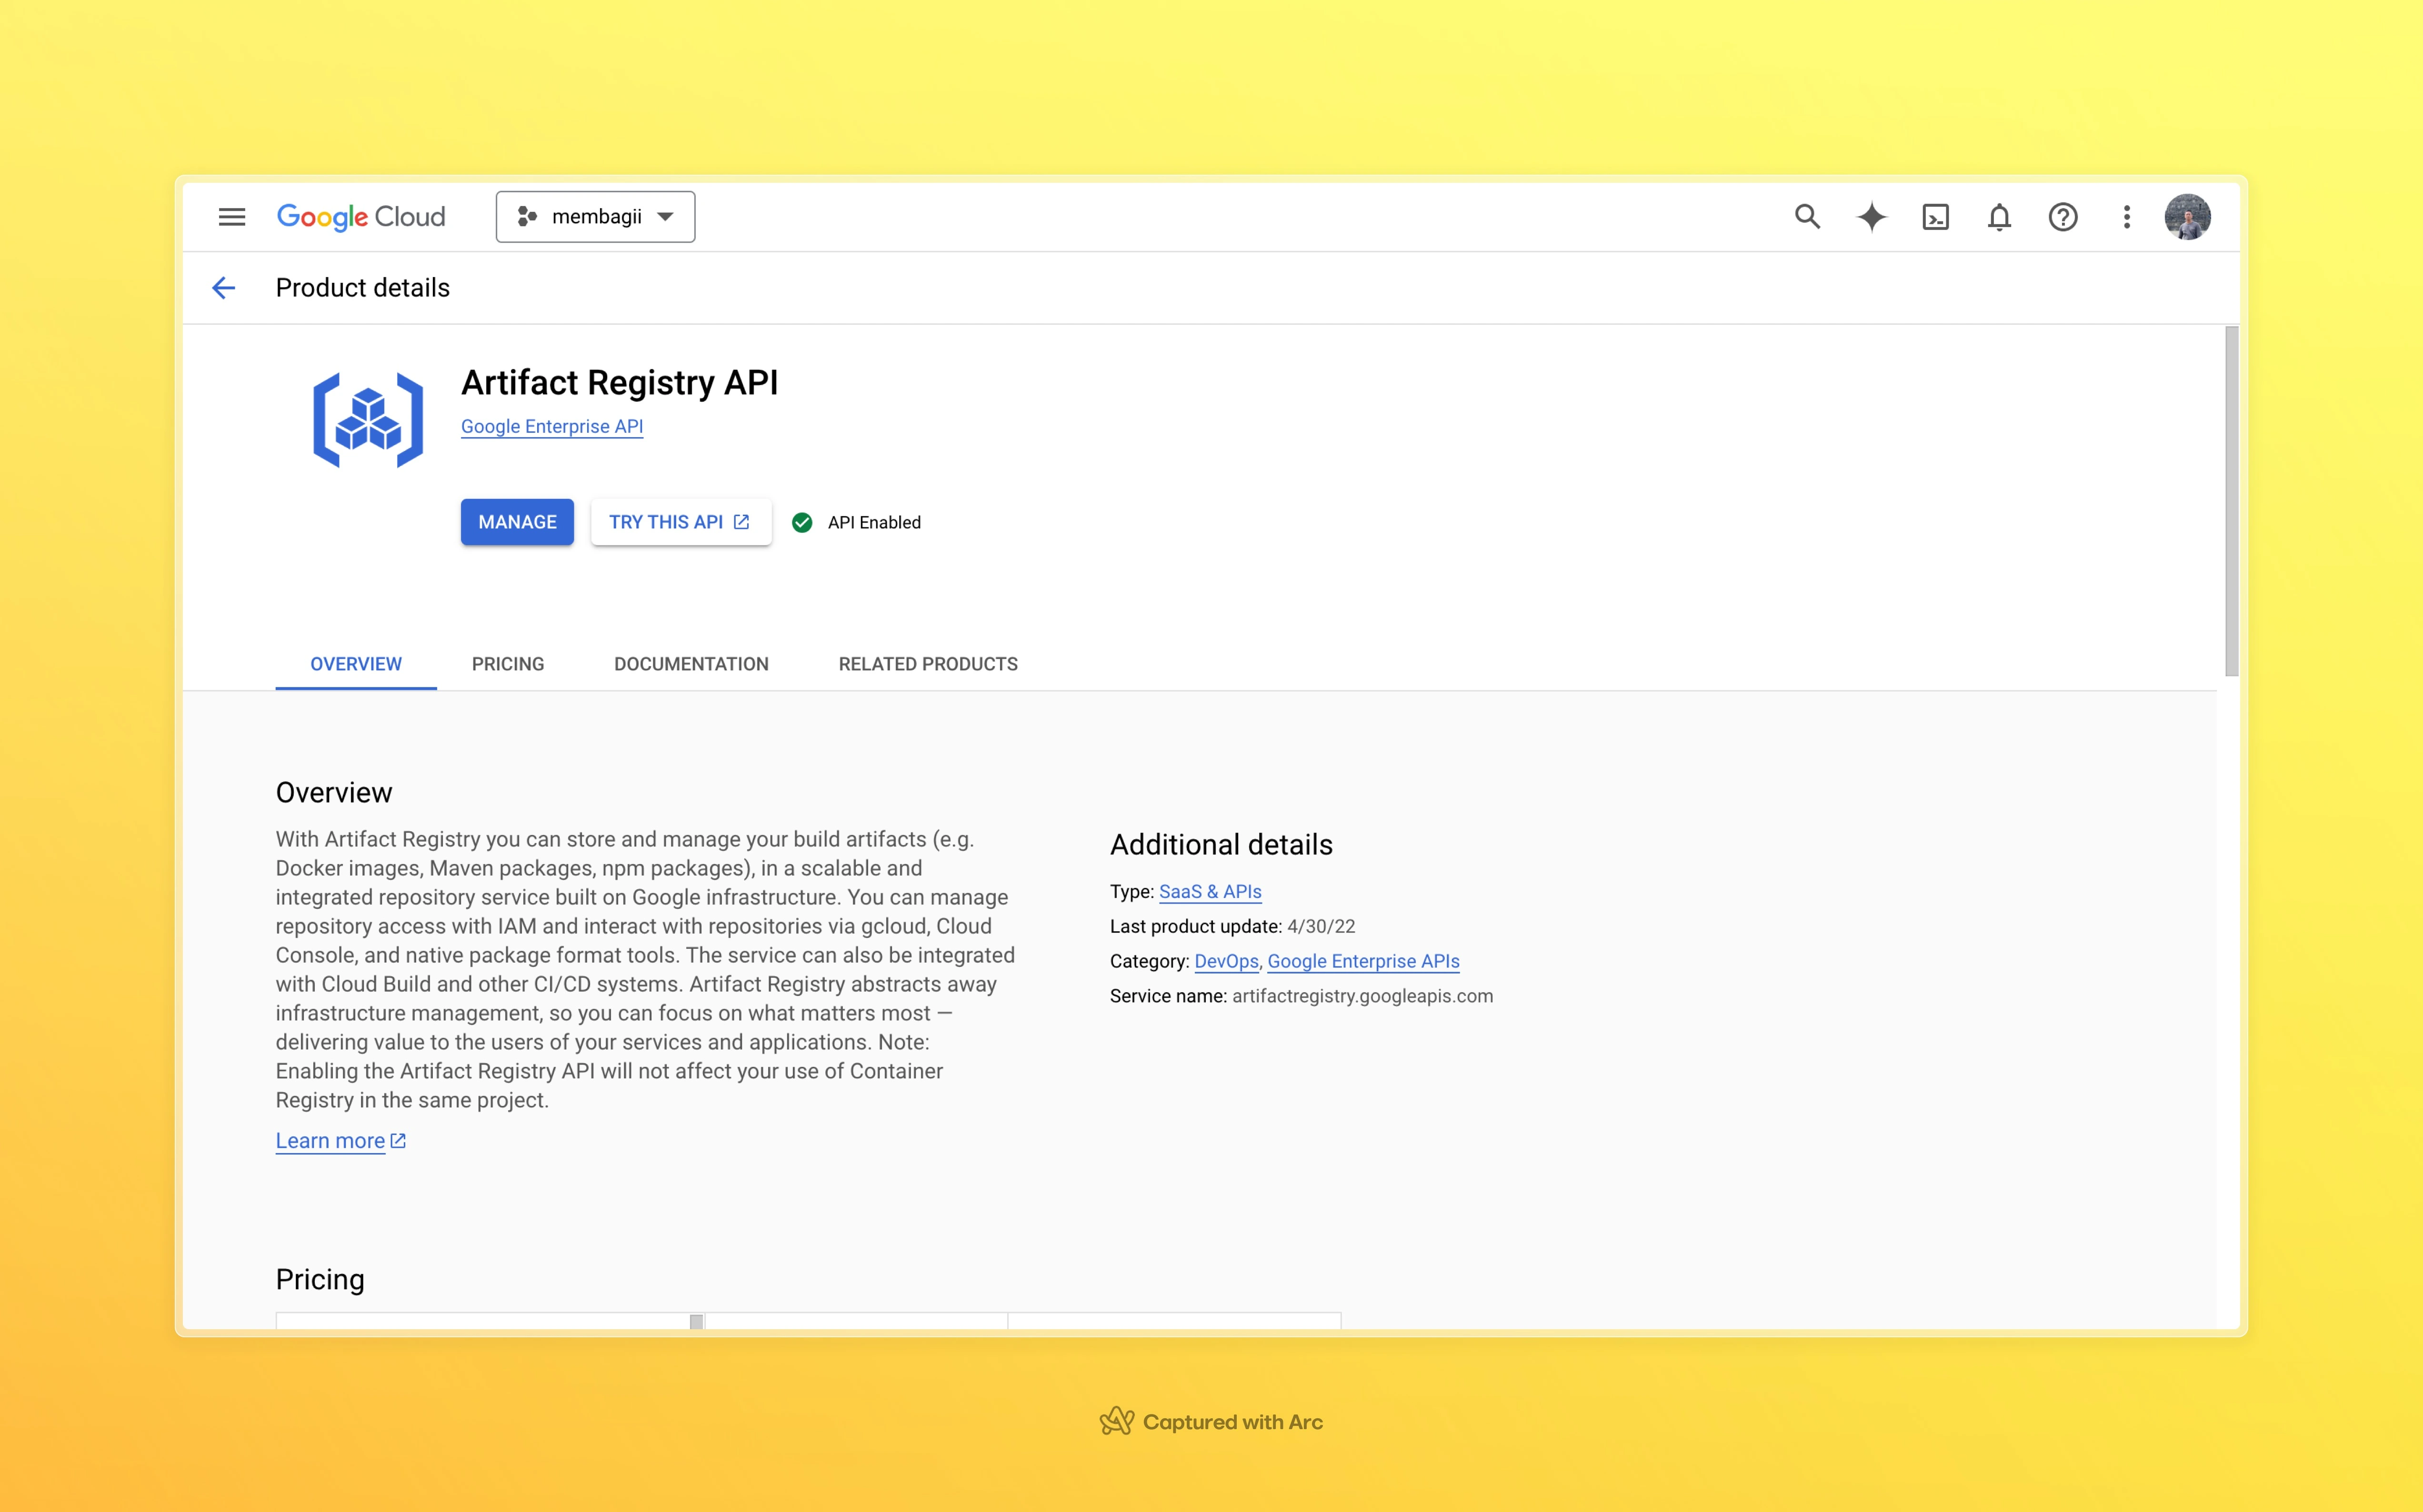The height and width of the screenshot is (1512, 2423).
Task: Click the Overview section heading
Action: (x=334, y=792)
